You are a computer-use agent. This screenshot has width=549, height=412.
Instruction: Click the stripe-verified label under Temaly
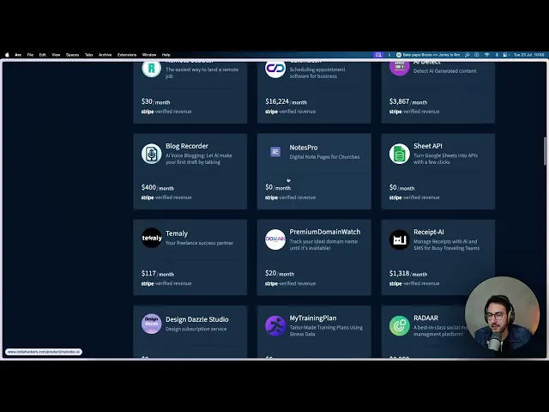[x=166, y=283]
